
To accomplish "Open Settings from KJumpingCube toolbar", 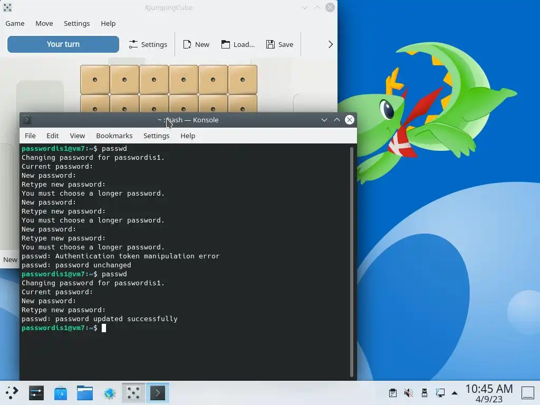I will pos(148,44).
